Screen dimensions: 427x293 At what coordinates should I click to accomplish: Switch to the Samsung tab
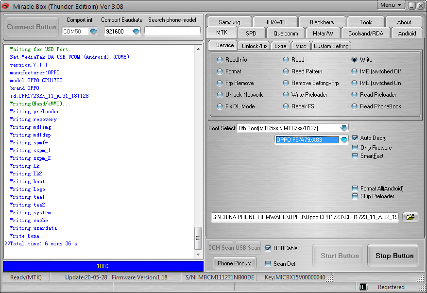(x=229, y=22)
